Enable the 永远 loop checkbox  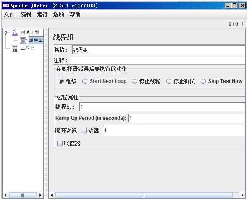coord(84,130)
